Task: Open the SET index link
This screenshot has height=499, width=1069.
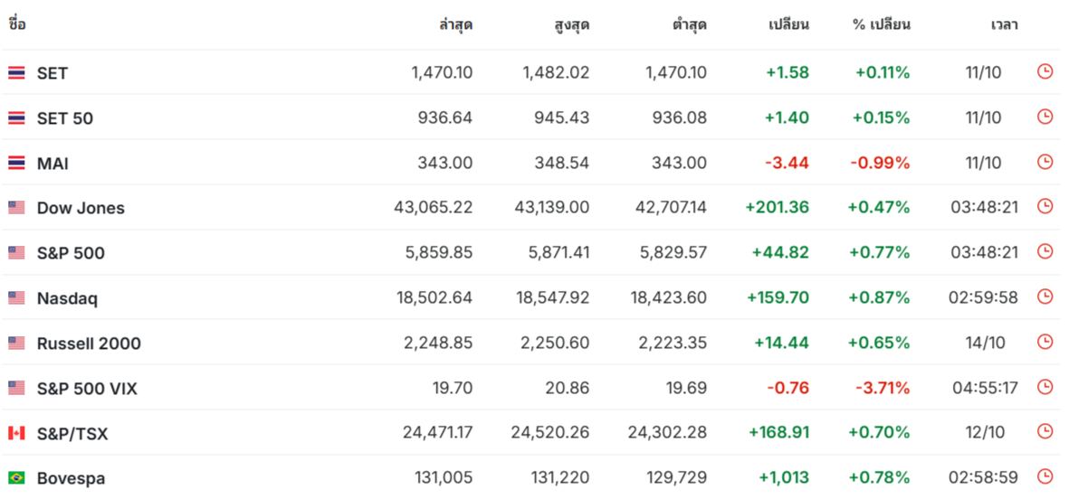Action: tap(52, 73)
